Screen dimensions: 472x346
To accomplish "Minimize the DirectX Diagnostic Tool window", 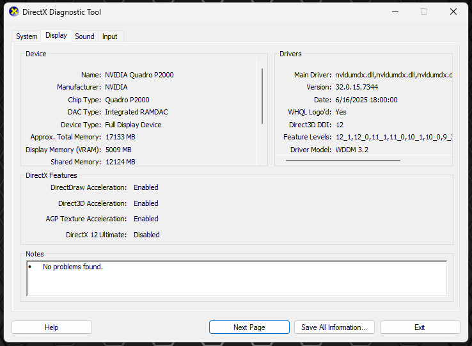I will [x=395, y=12].
